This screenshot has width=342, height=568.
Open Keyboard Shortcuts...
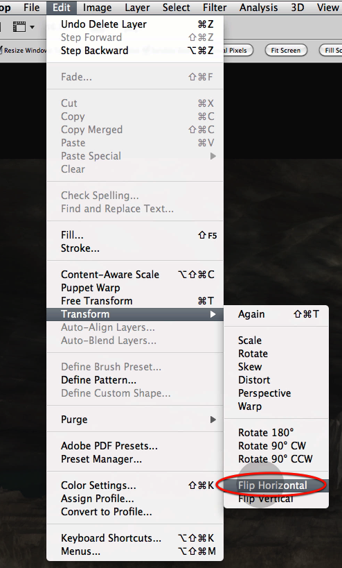tap(135, 538)
